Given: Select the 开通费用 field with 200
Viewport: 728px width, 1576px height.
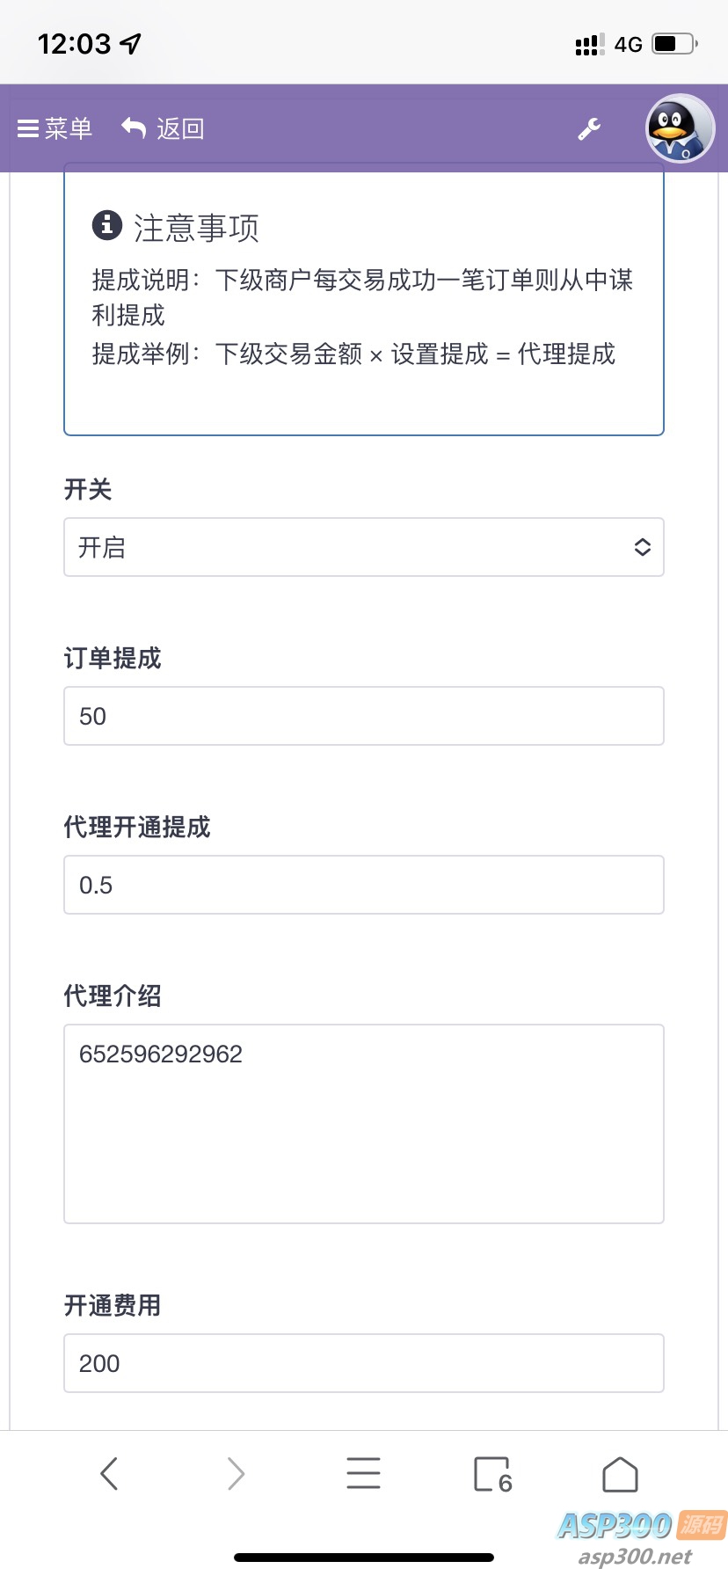Looking at the screenshot, I should [364, 1363].
